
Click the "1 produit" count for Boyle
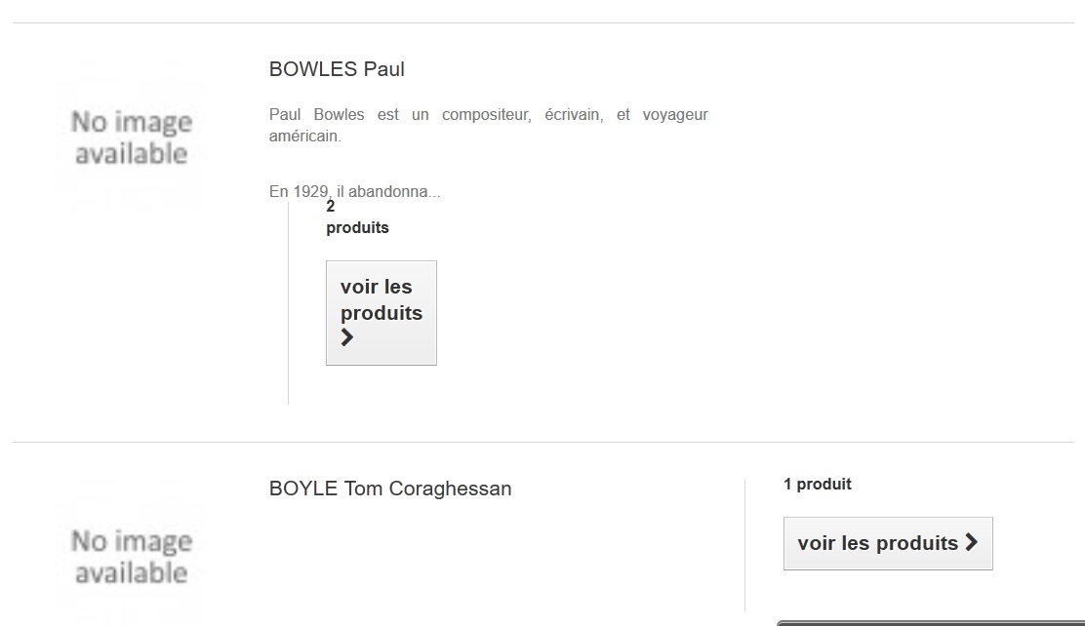click(818, 485)
